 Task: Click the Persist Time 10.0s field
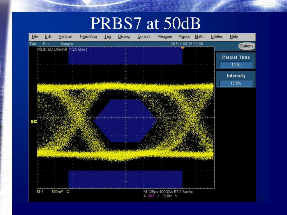[236, 65]
